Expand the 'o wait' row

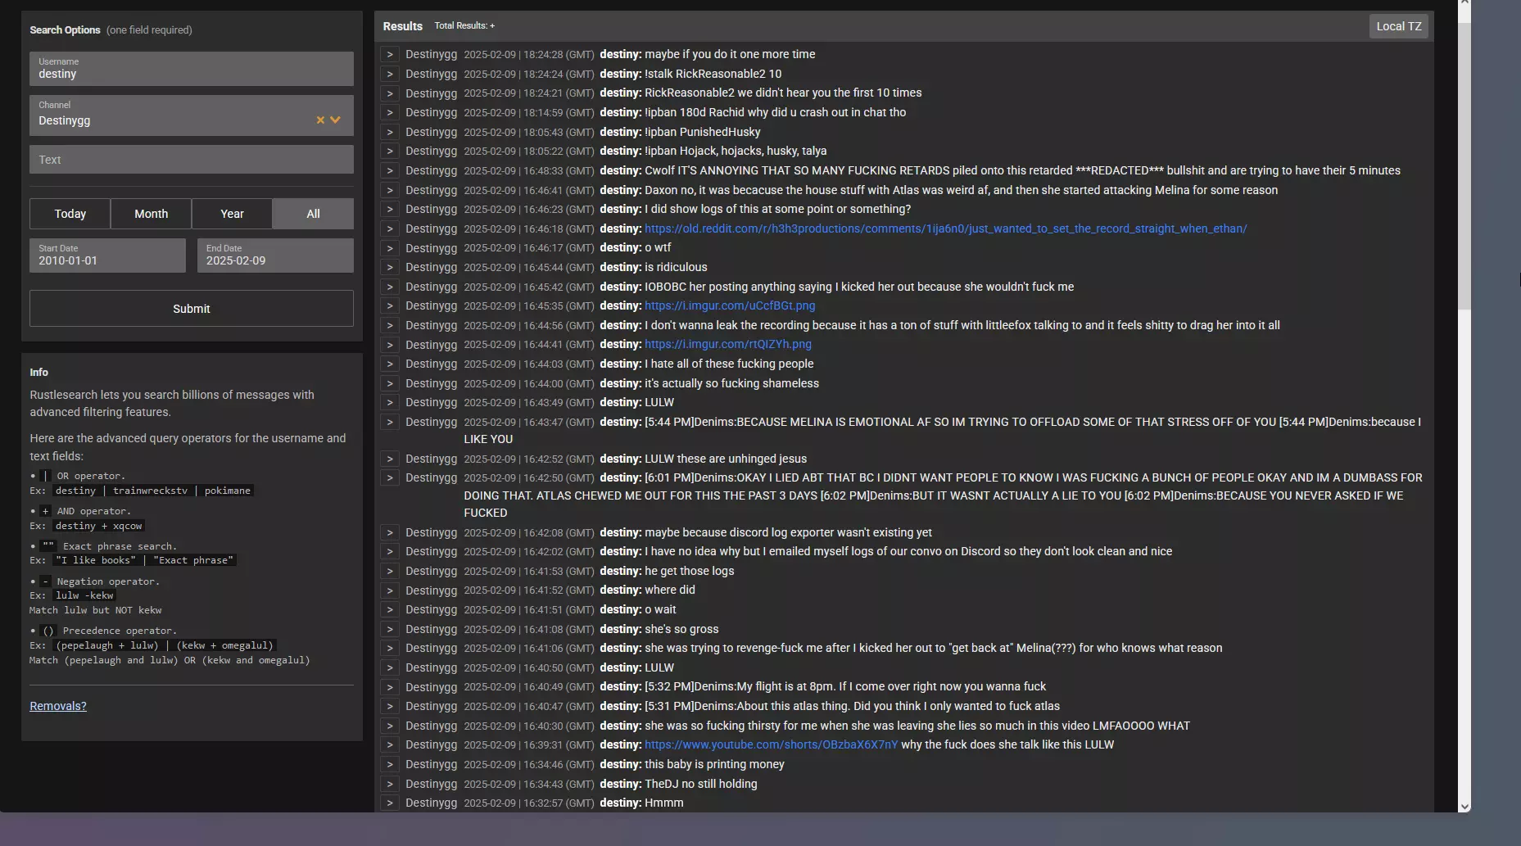390,609
